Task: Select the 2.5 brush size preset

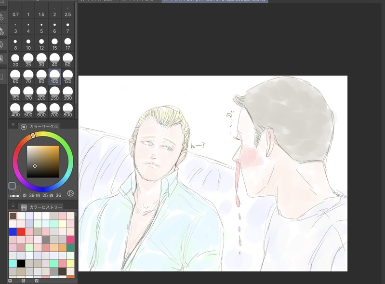Action: (x=67, y=11)
